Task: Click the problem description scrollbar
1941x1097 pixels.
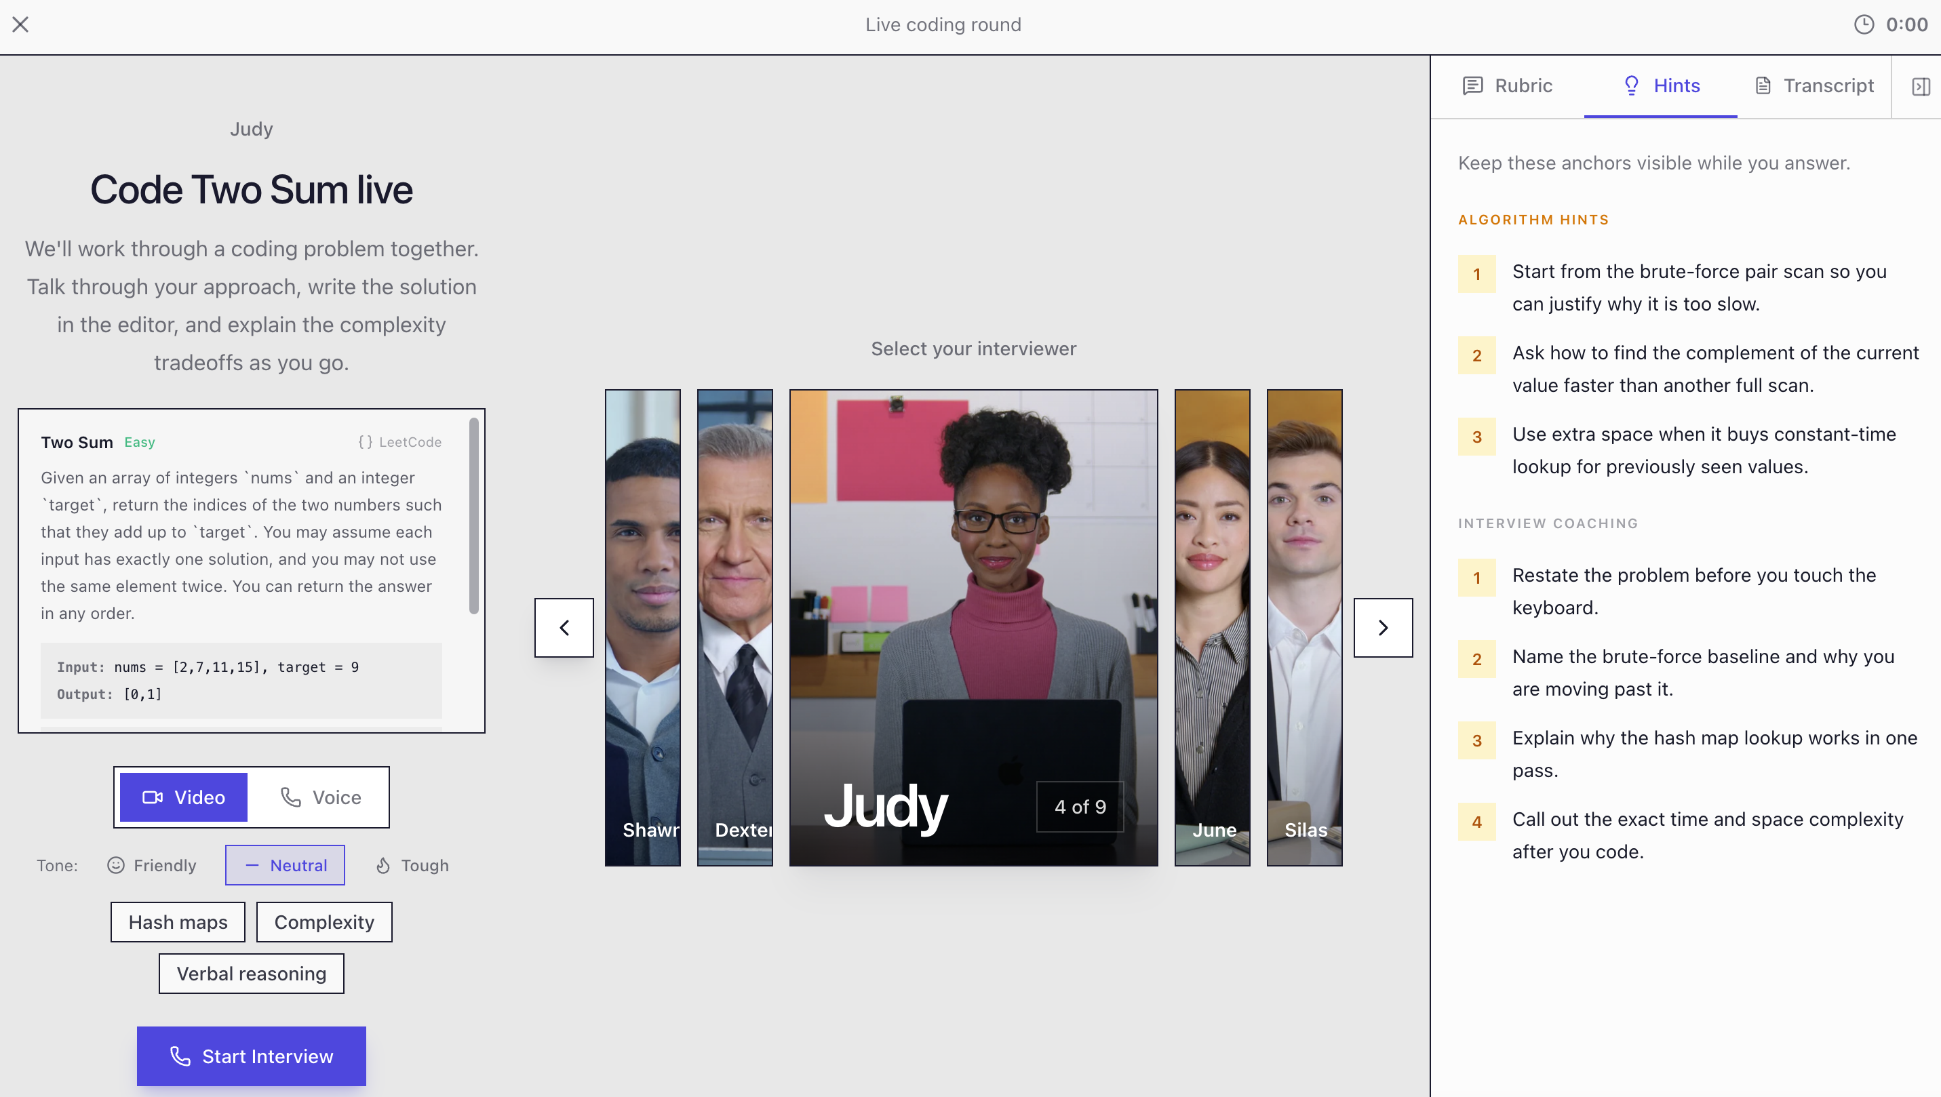Action: (474, 516)
